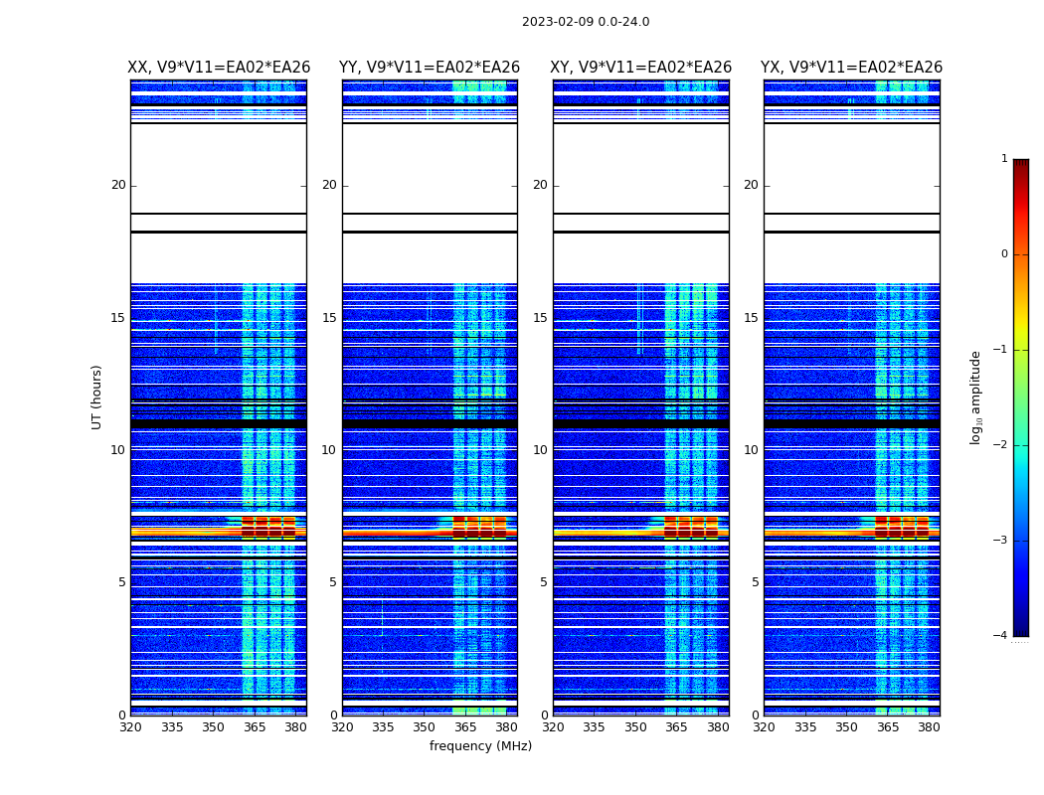
Task: Click the UT (hours) y-axis label
Action: tap(97, 397)
